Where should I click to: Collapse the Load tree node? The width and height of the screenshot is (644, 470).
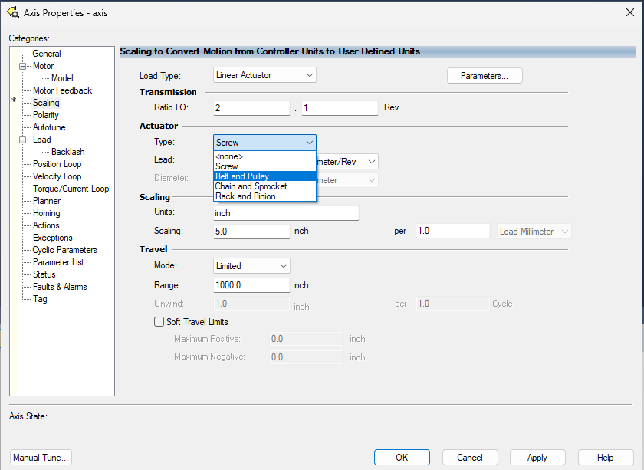tap(24, 140)
